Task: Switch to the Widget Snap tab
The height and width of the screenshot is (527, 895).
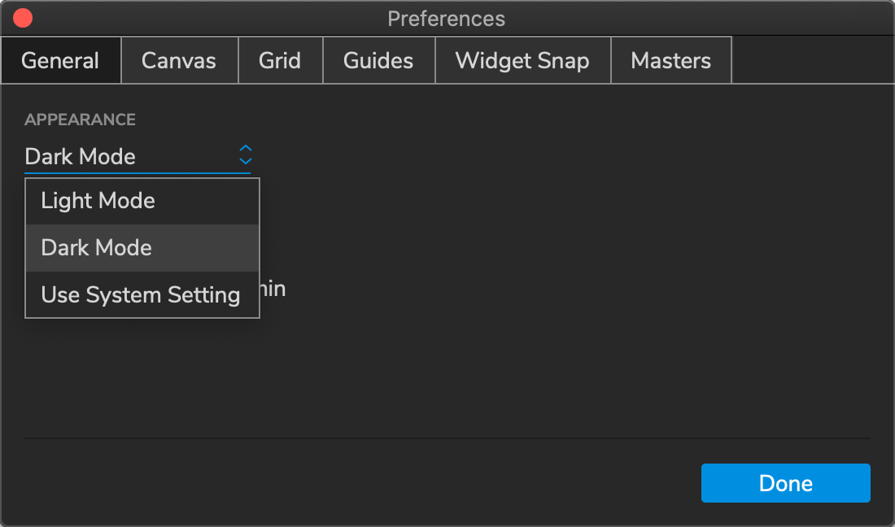Action: [x=522, y=59]
